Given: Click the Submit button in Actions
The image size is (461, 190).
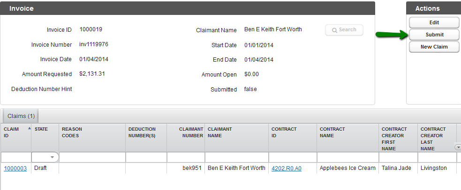Looking at the screenshot, I should click(434, 35).
